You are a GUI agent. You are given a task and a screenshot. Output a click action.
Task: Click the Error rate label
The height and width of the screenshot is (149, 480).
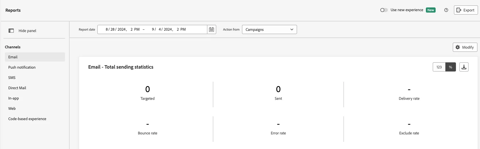[278, 133]
